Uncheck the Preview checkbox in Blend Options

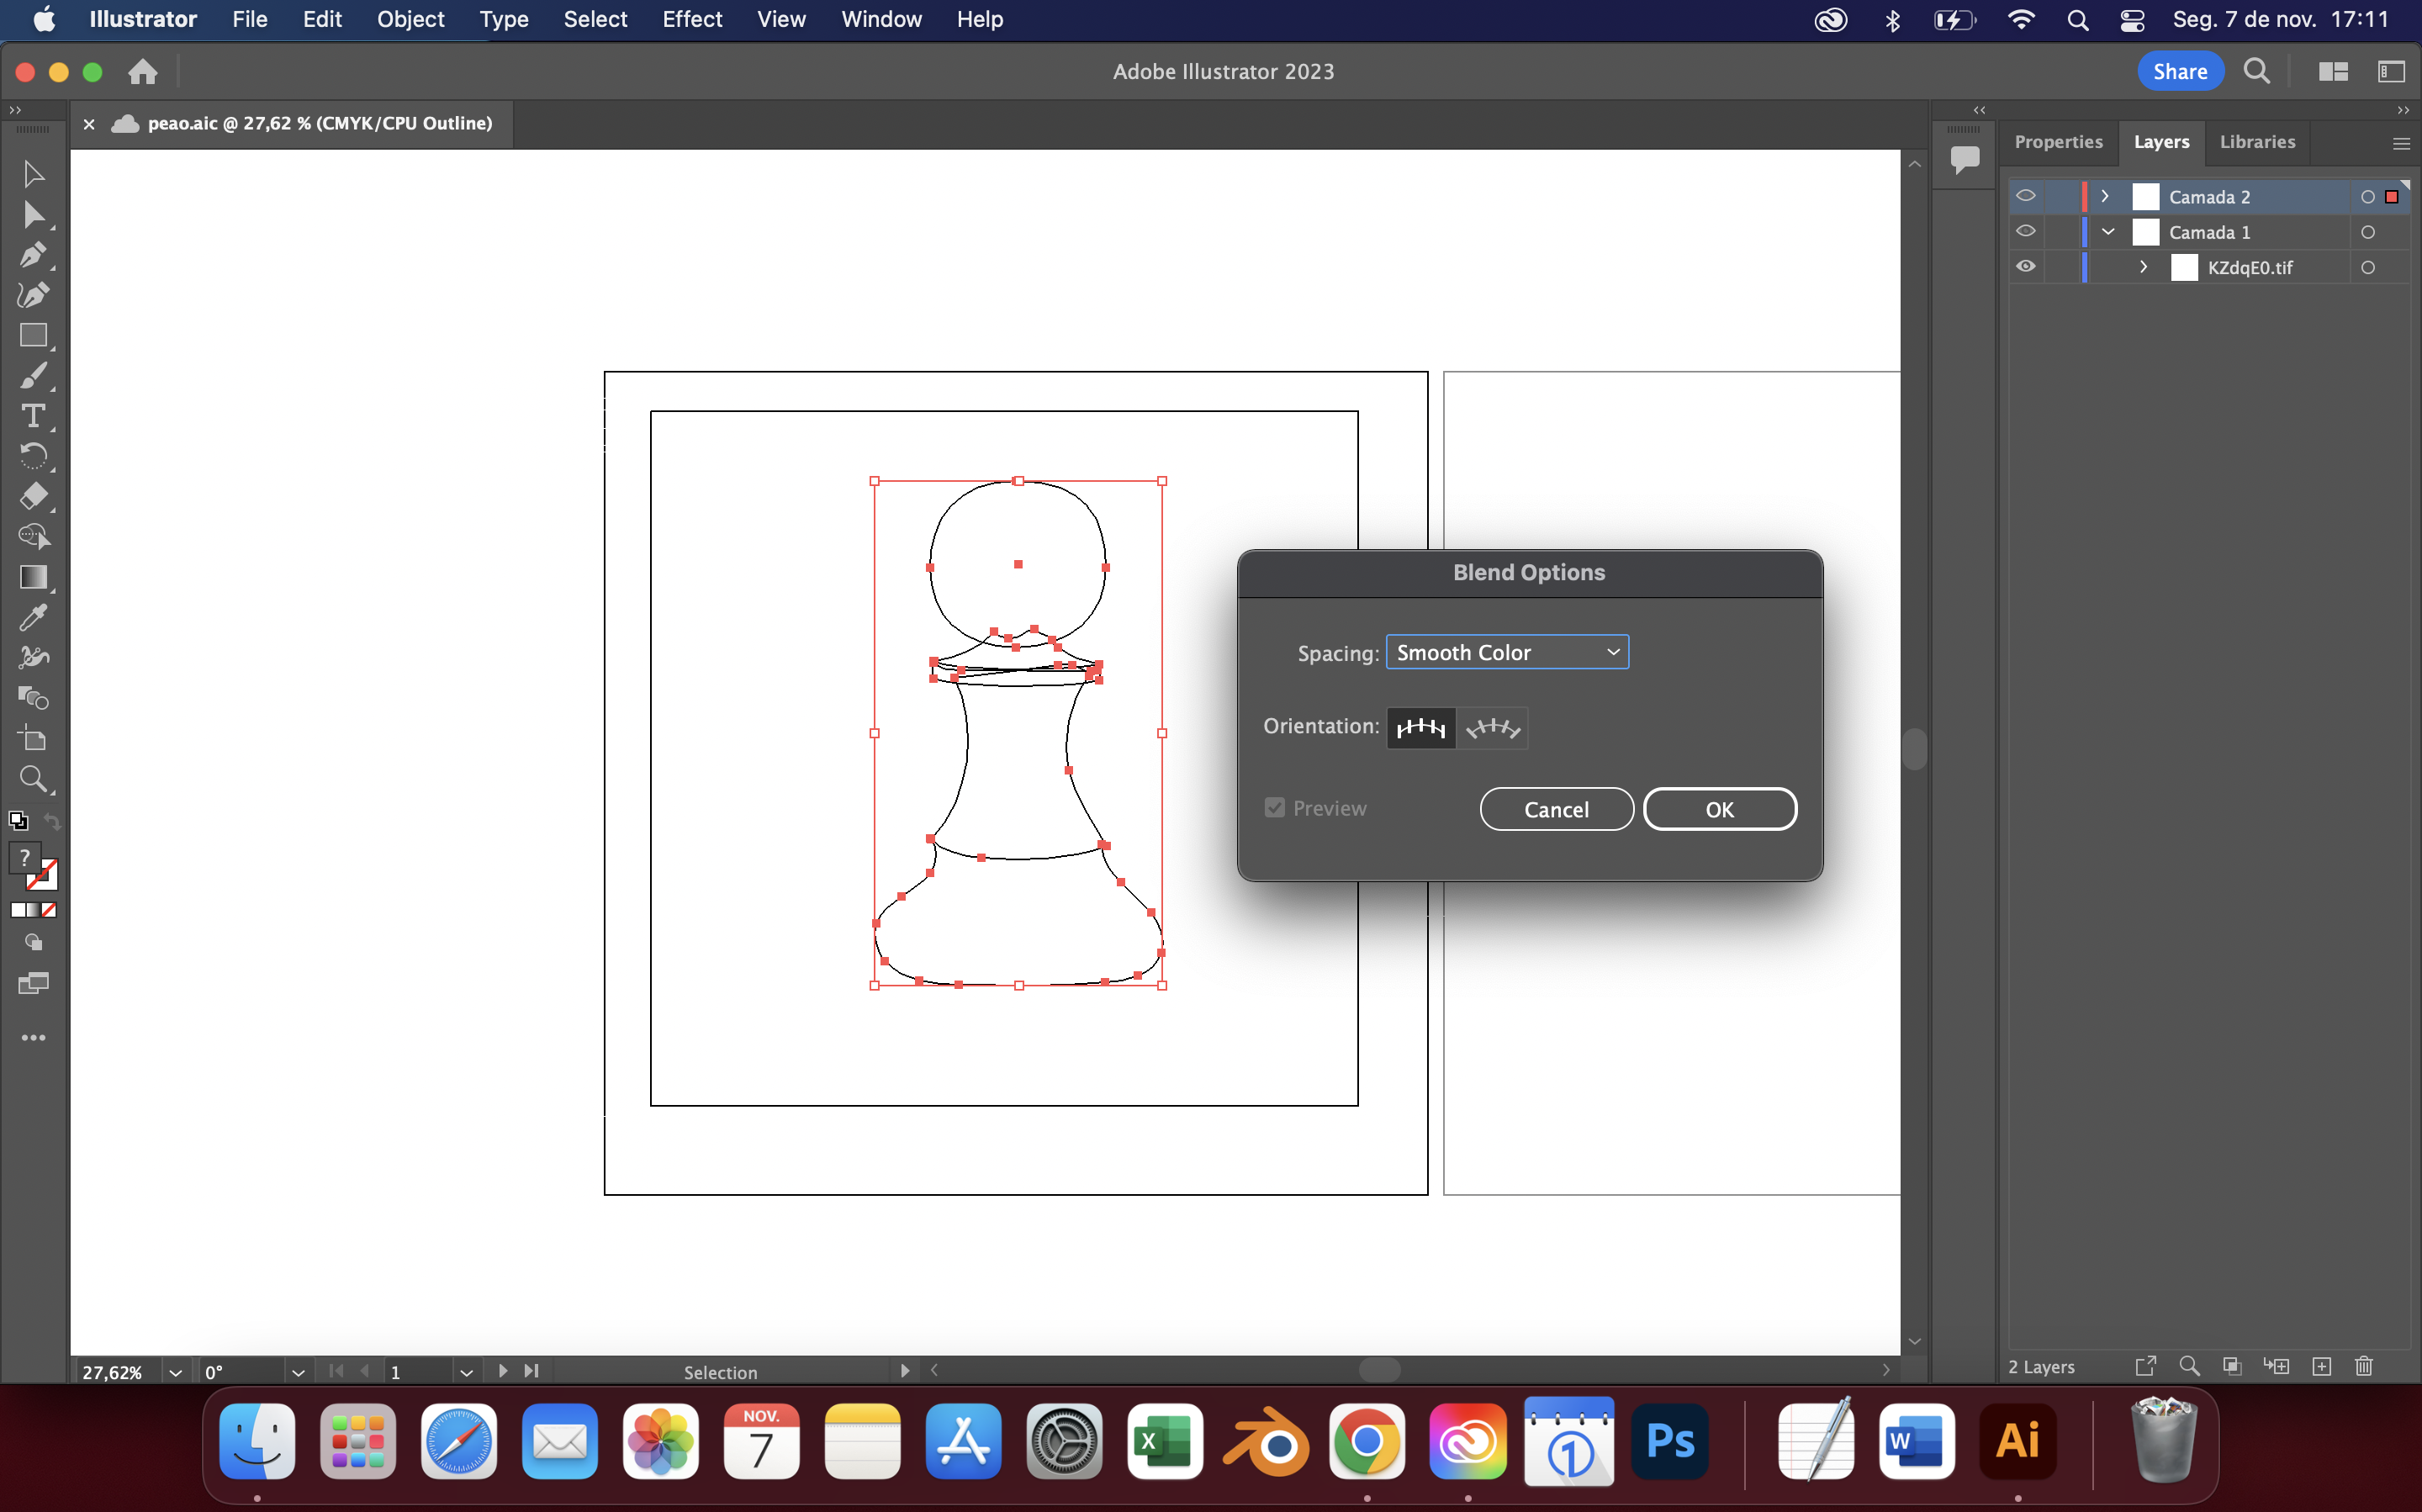[1274, 807]
